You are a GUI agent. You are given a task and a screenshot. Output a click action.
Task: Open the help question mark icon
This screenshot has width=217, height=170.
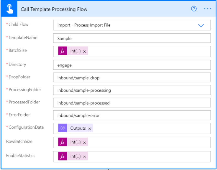coord(194,9)
